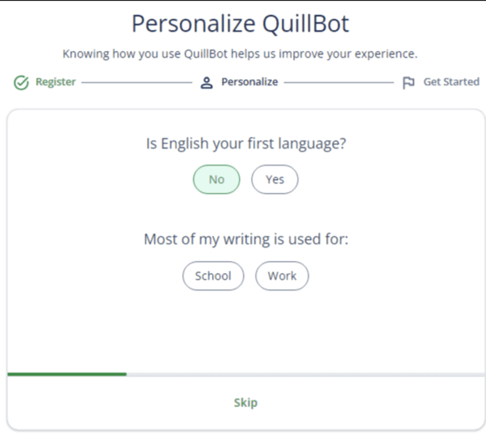Click the 'Most of my writing is used for' text
Viewport: 486px width, 437px height.
pyautogui.click(x=246, y=240)
